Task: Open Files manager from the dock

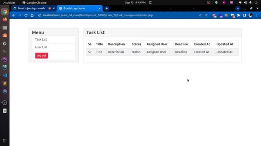Action: [x=4, y=28]
